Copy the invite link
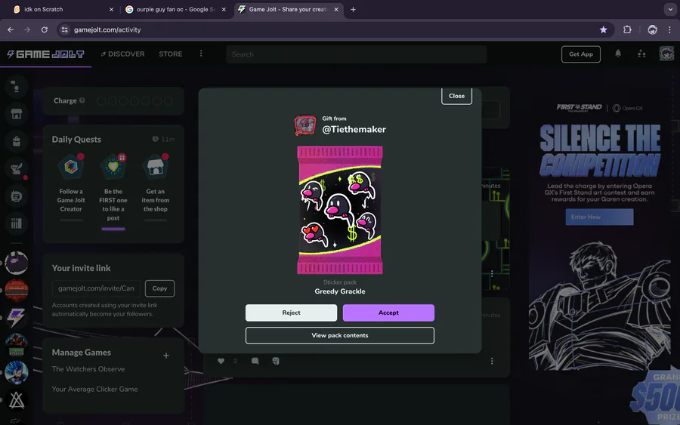This screenshot has height=425, width=680. pos(159,288)
